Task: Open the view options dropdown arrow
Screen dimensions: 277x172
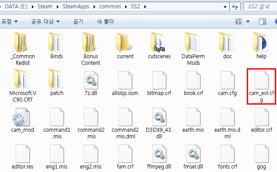Action: pos(248,21)
